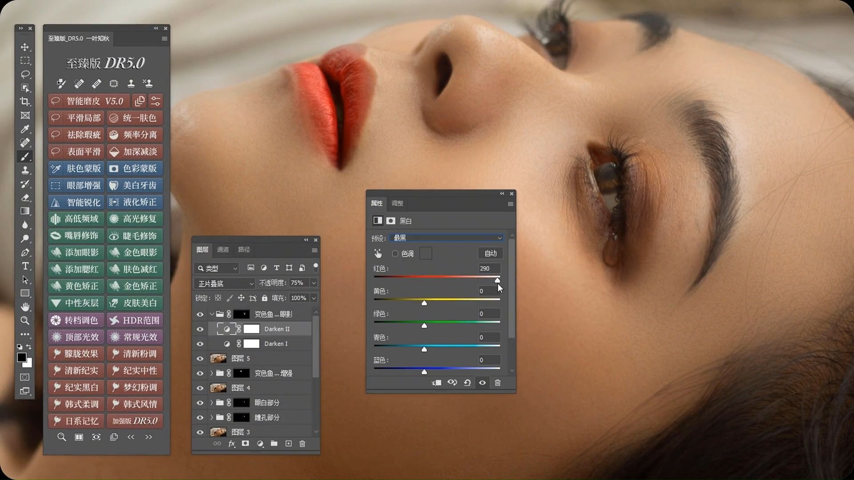
Task: Toggle visibility of 图层 5
Action: [200, 359]
